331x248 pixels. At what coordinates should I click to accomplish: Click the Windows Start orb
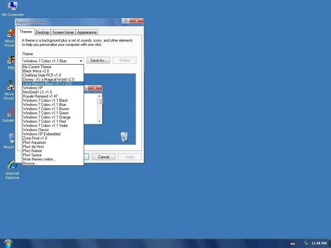(8, 243)
